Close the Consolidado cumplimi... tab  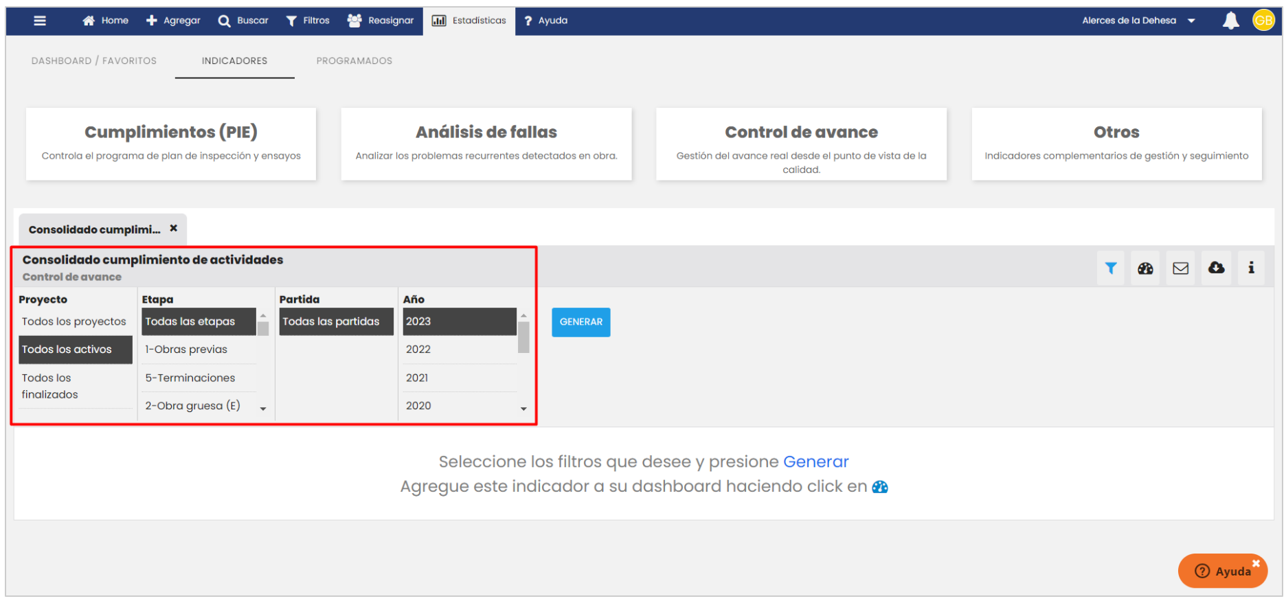[x=174, y=228]
